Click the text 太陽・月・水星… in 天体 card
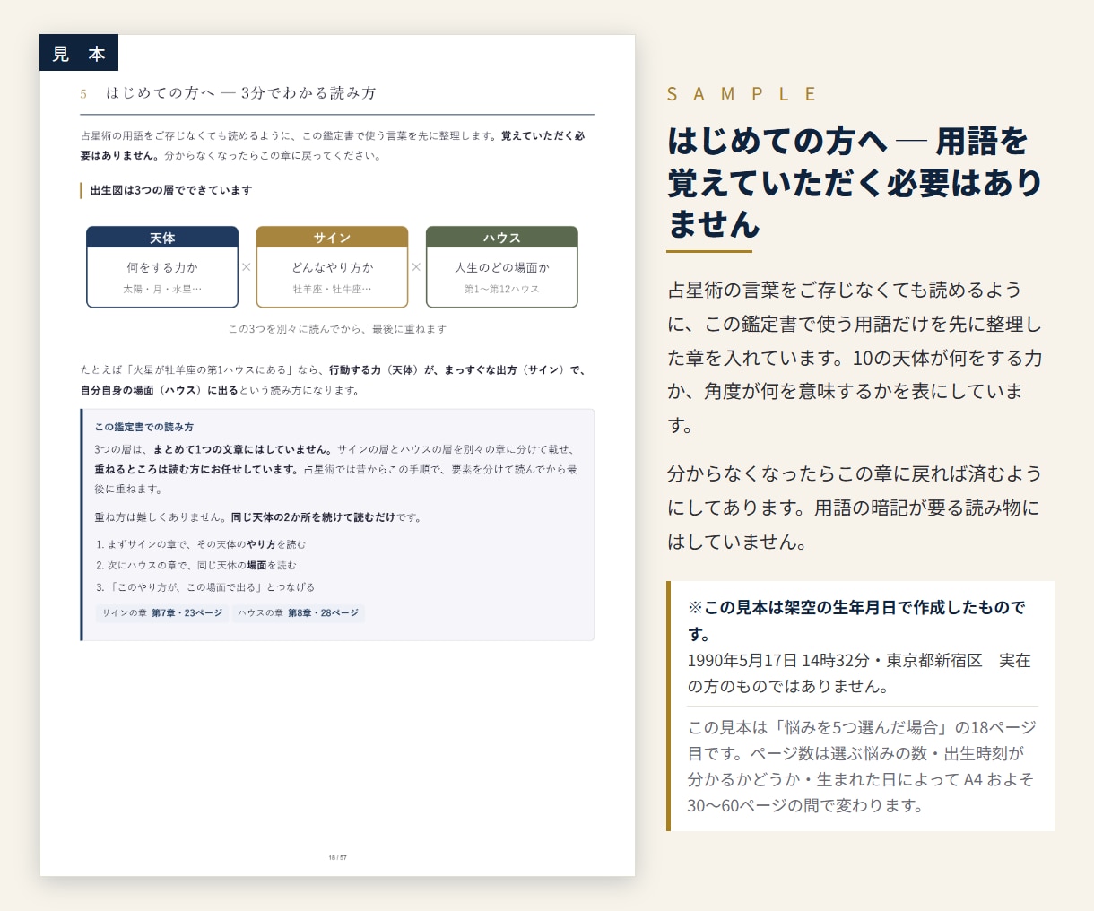The width and height of the screenshot is (1094, 911). 162,290
